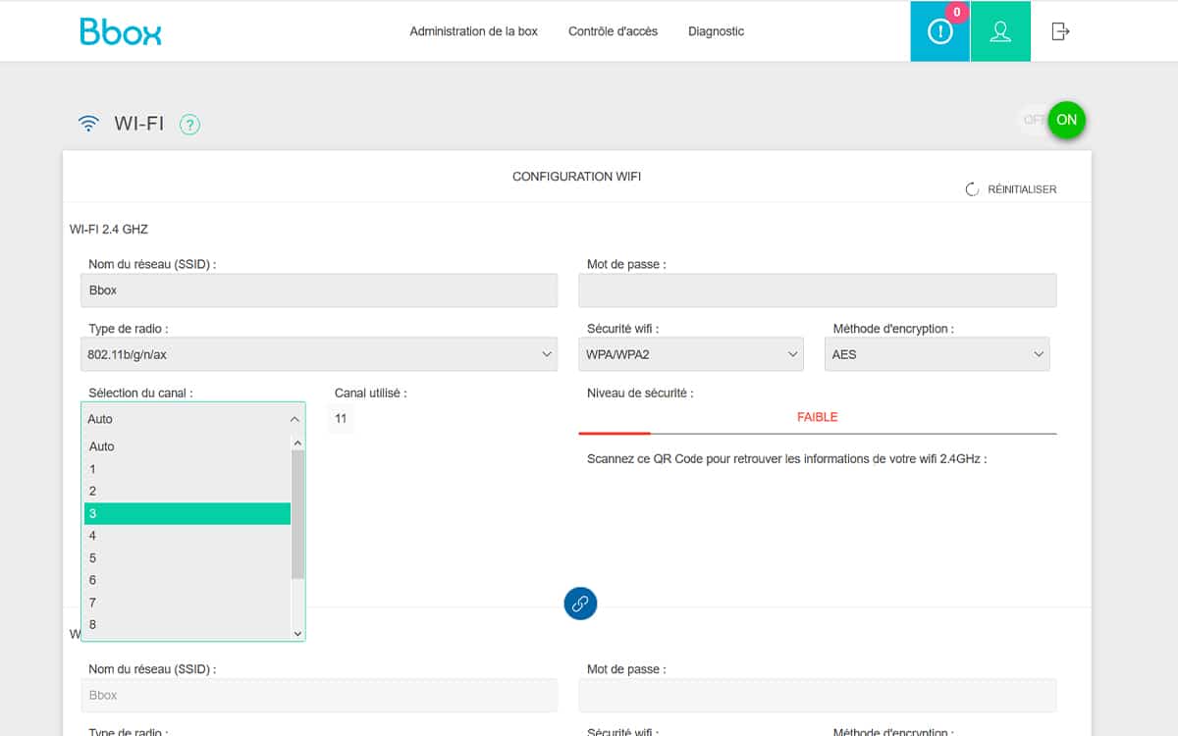
Task: Open Administration de la box menu
Action: (473, 31)
